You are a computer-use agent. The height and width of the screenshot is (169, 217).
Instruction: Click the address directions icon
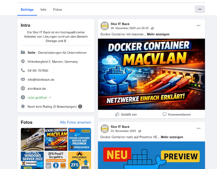tap(23, 62)
